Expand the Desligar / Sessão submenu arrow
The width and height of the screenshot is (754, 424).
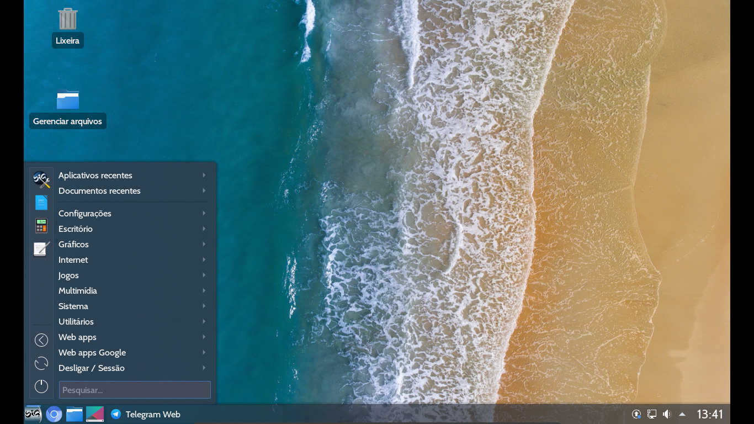coord(204,368)
